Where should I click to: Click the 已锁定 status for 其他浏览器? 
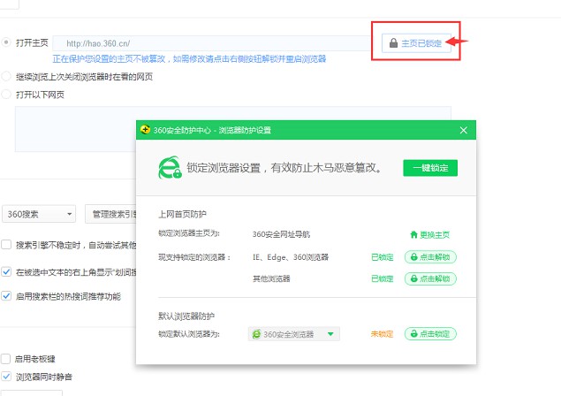coord(383,278)
